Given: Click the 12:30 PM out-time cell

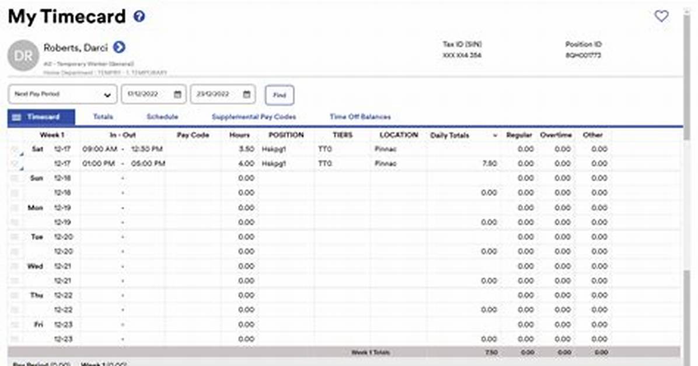Looking at the screenshot, I should pos(147,149).
